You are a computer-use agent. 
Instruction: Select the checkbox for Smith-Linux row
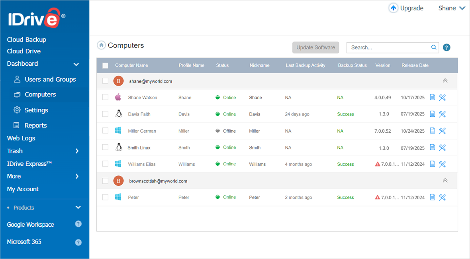105,147
